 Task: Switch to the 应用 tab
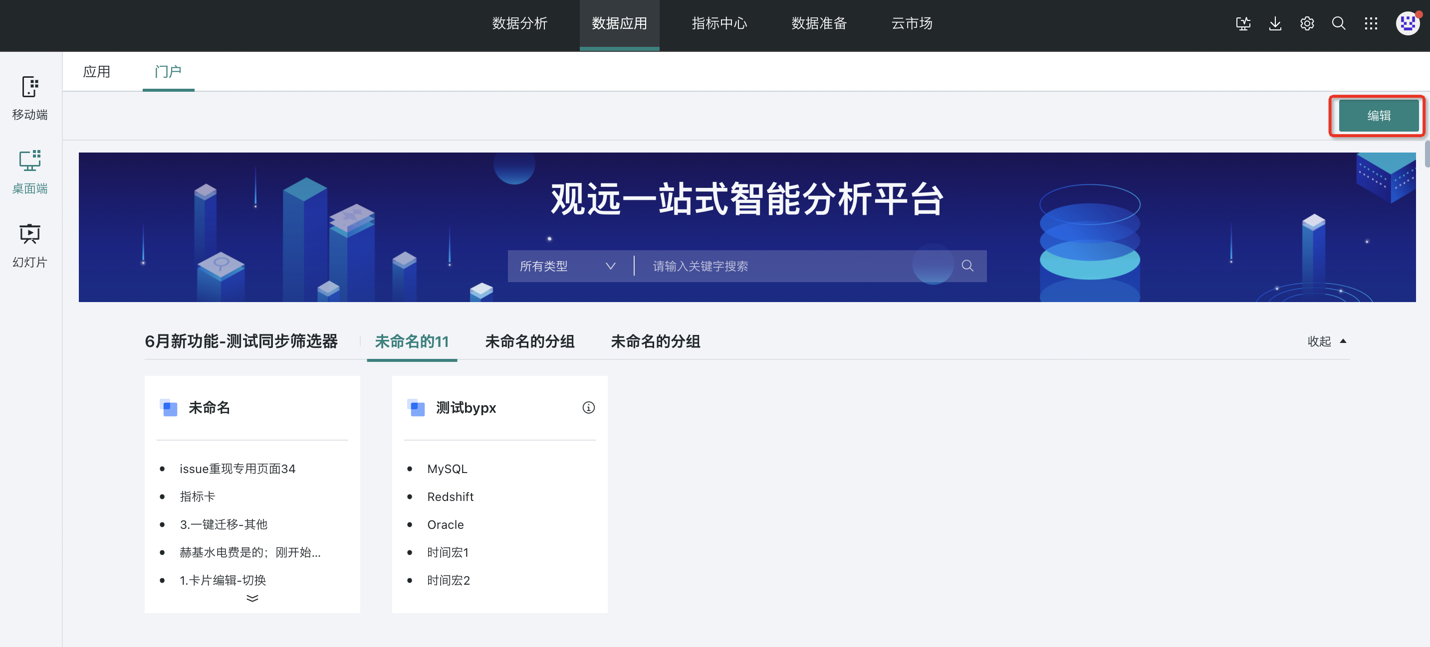tap(97, 71)
